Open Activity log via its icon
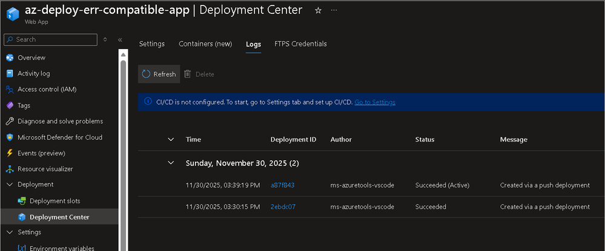The width and height of the screenshot is (605, 251). 10,74
